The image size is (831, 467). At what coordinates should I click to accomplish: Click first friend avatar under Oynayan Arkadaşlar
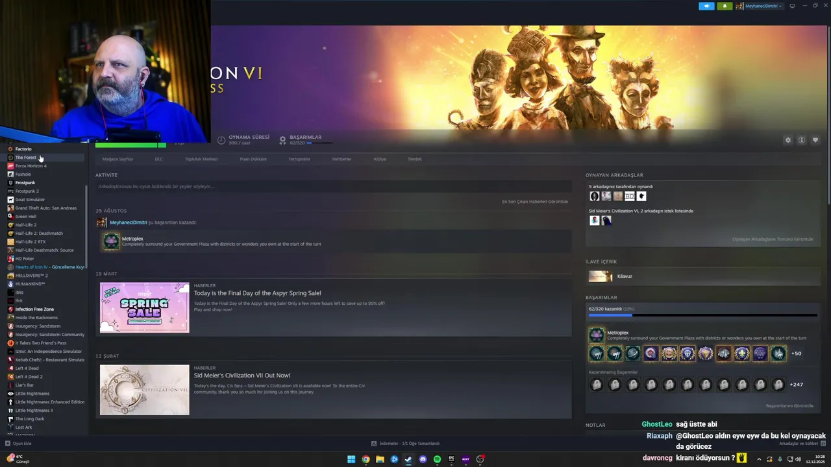pyautogui.click(x=594, y=197)
